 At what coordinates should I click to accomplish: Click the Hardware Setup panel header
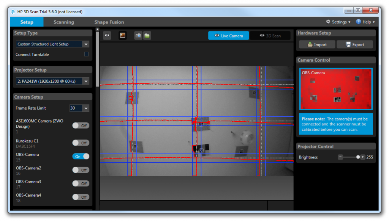[x=336, y=33]
